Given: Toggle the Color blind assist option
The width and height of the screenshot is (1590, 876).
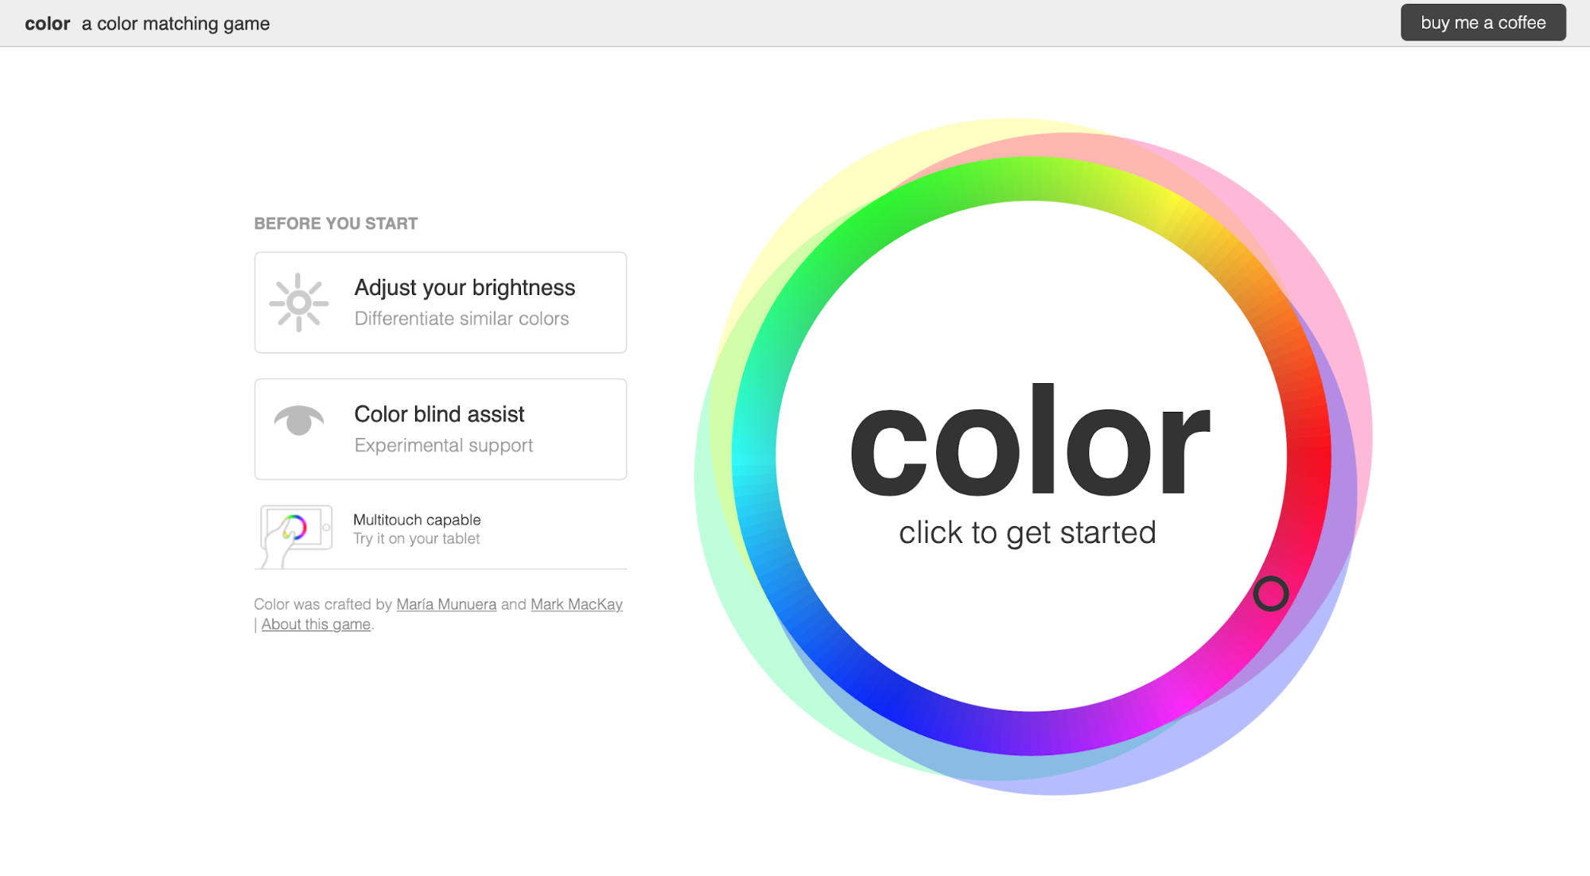Looking at the screenshot, I should tap(440, 429).
